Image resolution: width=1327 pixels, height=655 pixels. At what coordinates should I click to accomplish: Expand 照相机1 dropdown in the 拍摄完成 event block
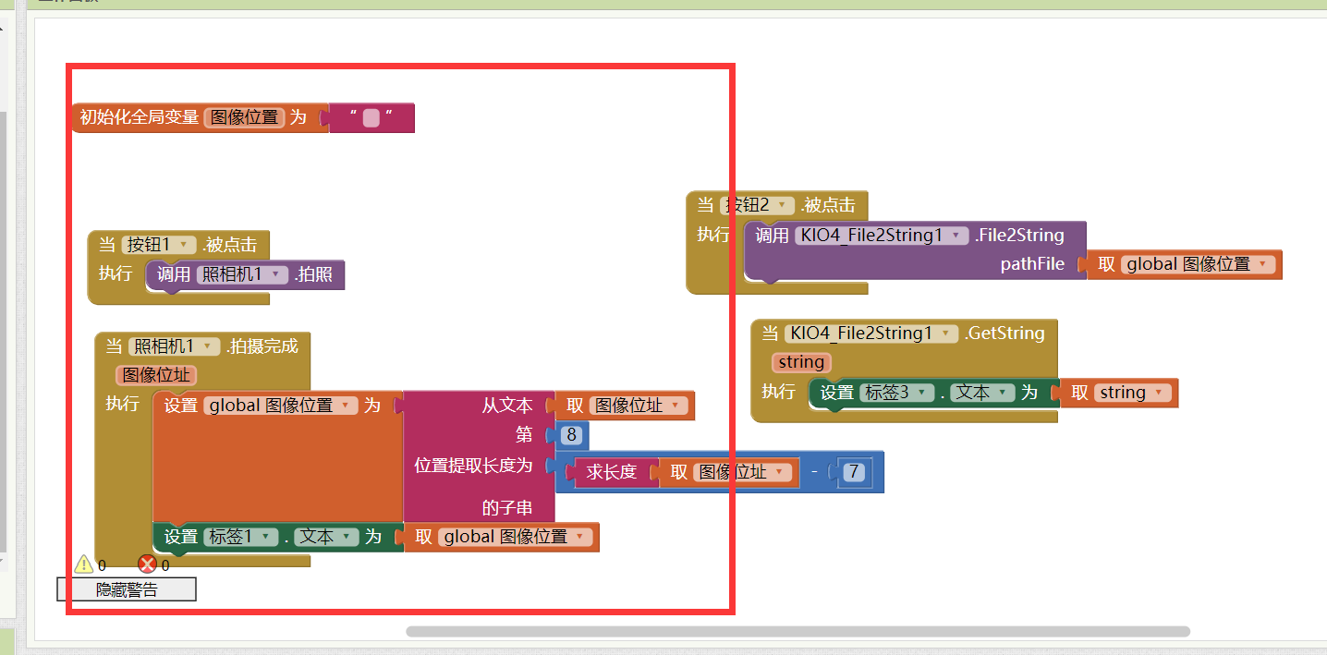pos(208,347)
